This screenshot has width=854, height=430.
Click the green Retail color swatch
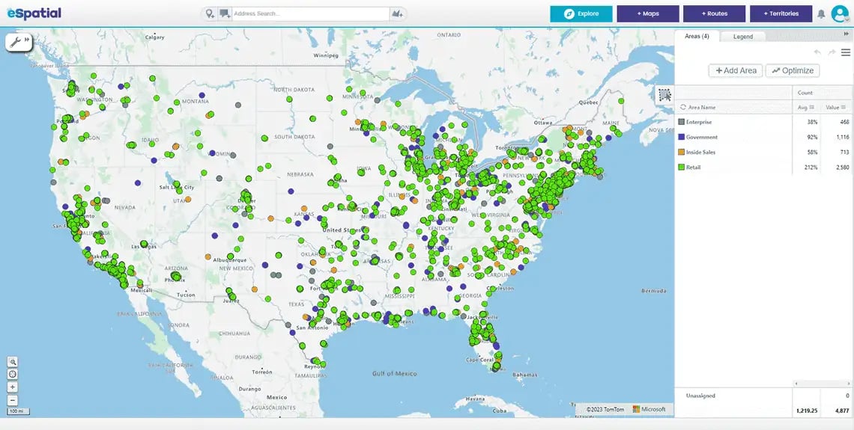coord(682,168)
